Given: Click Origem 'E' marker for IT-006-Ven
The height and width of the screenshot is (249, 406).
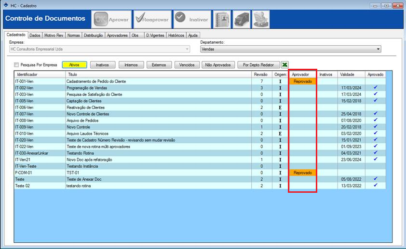Looking at the screenshot, I should click(280, 107).
